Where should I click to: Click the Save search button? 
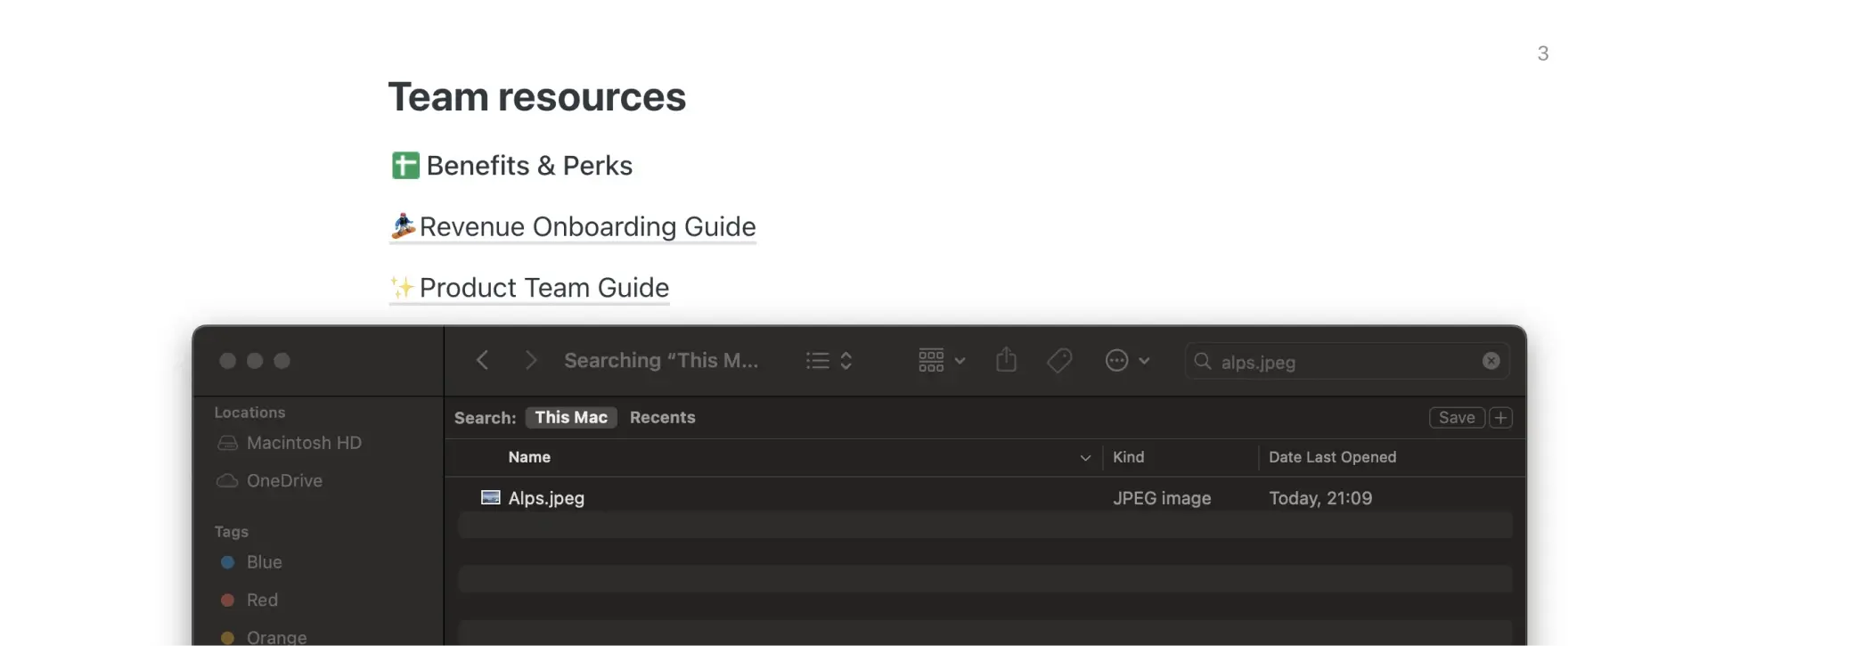tap(1456, 418)
